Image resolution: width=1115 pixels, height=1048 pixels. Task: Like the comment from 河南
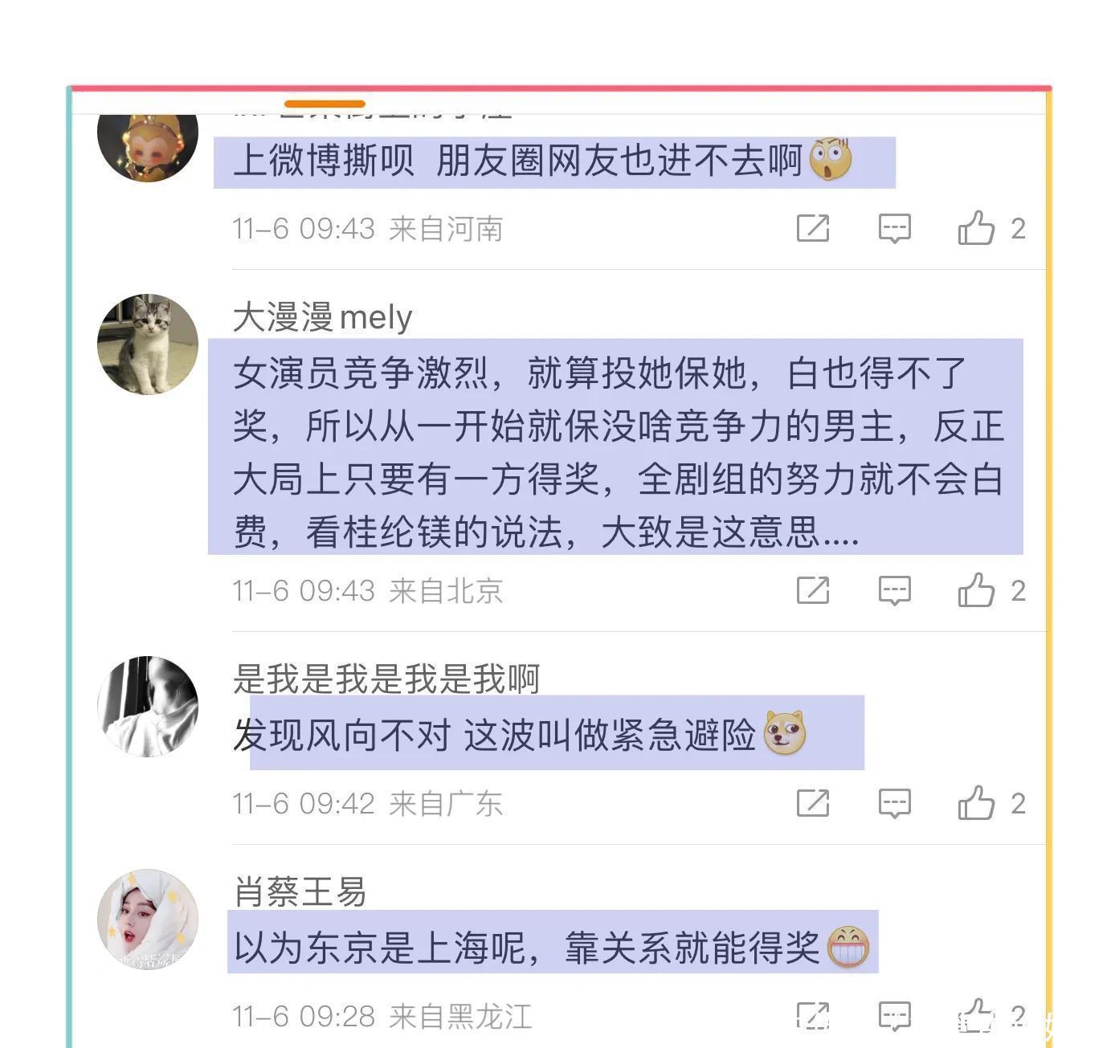(x=976, y=228)
